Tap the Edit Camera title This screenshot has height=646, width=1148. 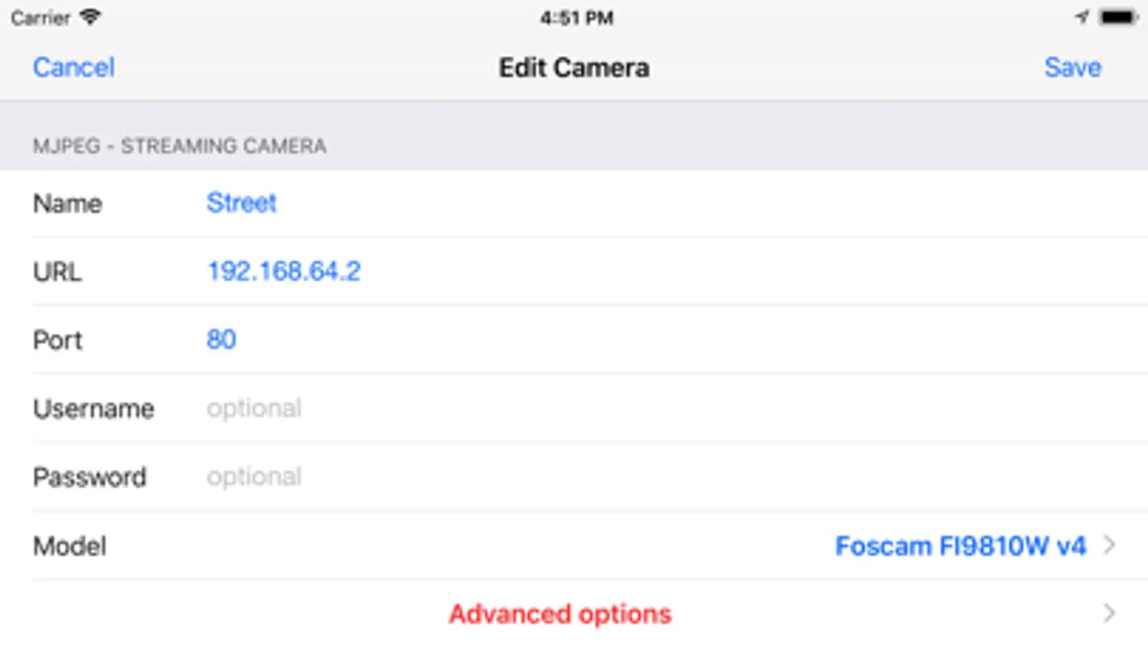[x=574, y=67]
